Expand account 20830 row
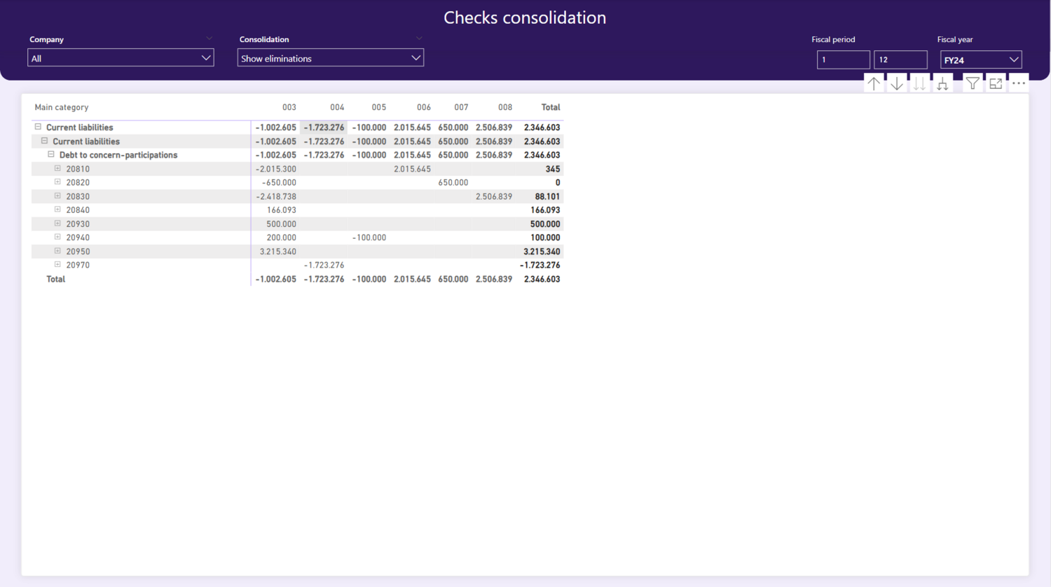The width and height of the screenshot is (1051, 587). [x=57, y=195]
